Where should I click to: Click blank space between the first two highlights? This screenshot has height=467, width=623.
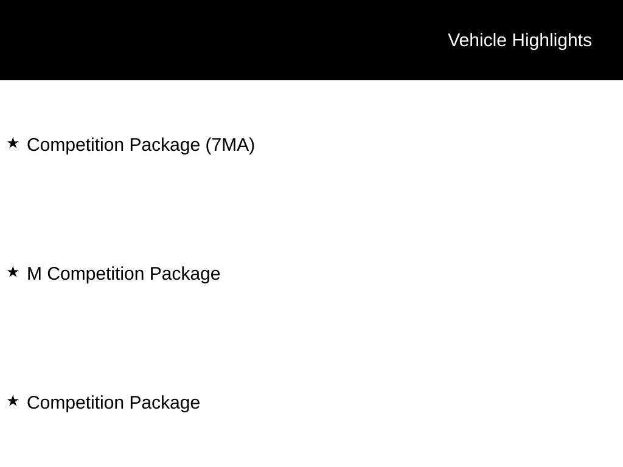pos(243,209)
